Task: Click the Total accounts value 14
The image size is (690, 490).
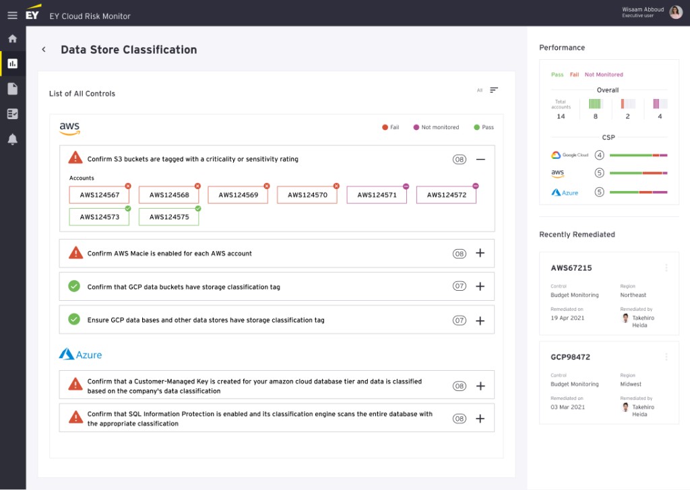Action: [x=561, y=116]
